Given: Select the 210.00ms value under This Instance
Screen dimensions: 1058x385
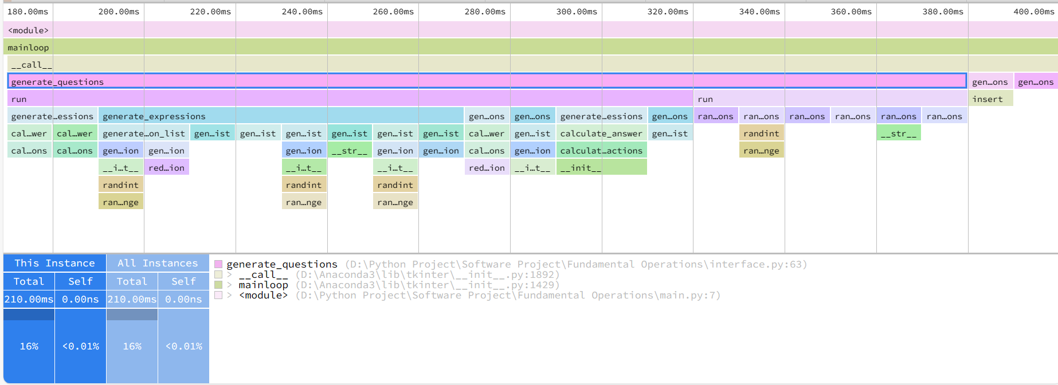Looking at the screenshot, I should tap(29, 299).
